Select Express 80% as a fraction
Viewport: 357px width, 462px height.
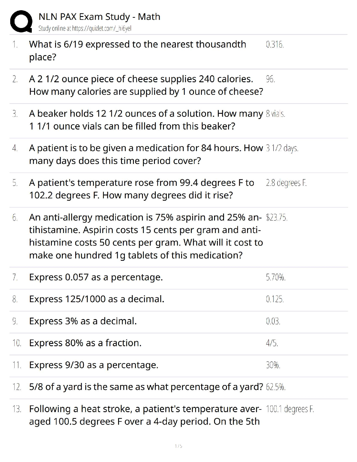pos(85,343)
